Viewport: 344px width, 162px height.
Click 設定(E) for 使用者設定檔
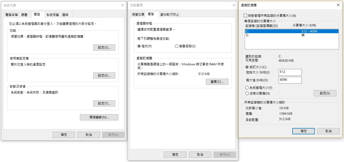click(x=104, y=76)
